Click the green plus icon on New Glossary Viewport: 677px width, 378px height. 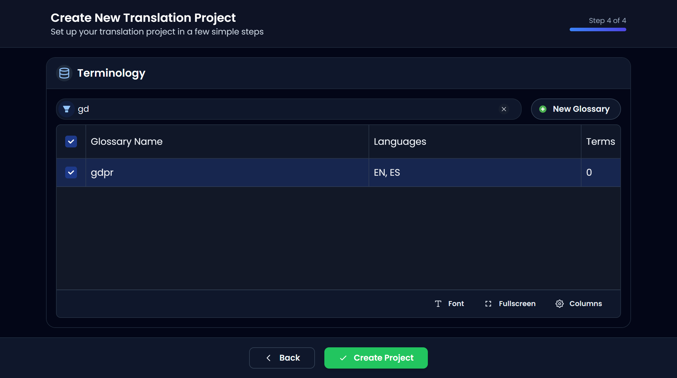[x=543, y=109]
